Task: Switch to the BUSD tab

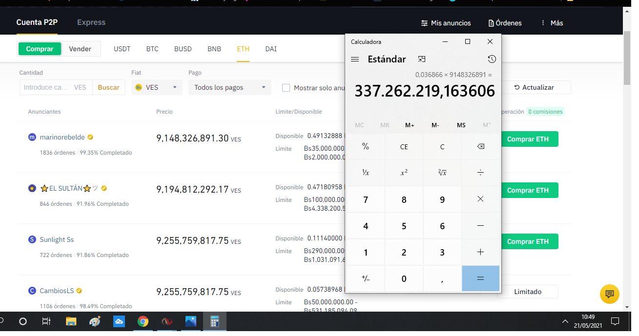Action: coord(183,49)
